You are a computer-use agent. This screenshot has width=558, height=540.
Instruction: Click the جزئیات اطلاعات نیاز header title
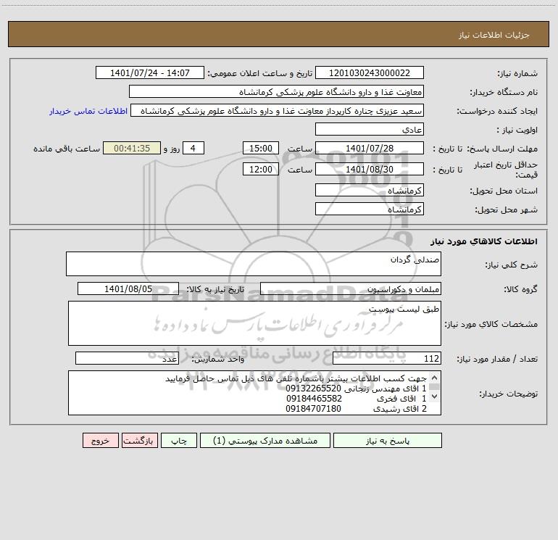pyautogui.click(x=494, y=35)
